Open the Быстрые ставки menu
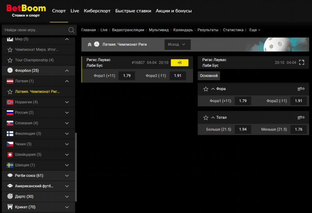 click(133, 11)
